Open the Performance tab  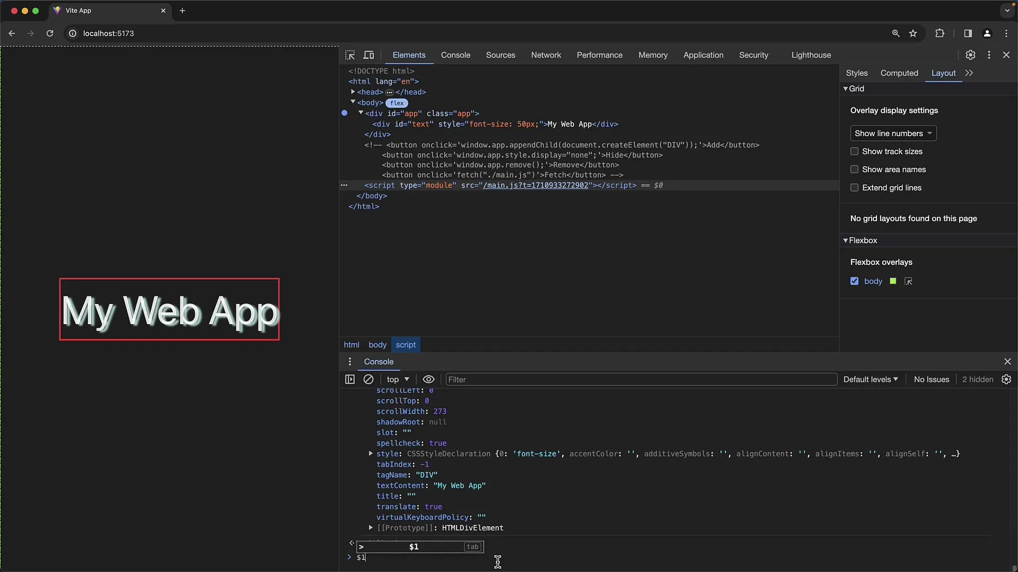(600, 55)
